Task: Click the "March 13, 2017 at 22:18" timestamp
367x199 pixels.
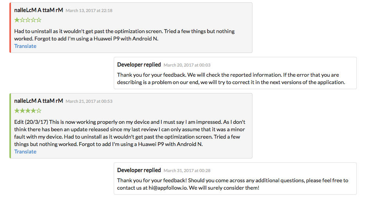Action: (x=89, y=11)
